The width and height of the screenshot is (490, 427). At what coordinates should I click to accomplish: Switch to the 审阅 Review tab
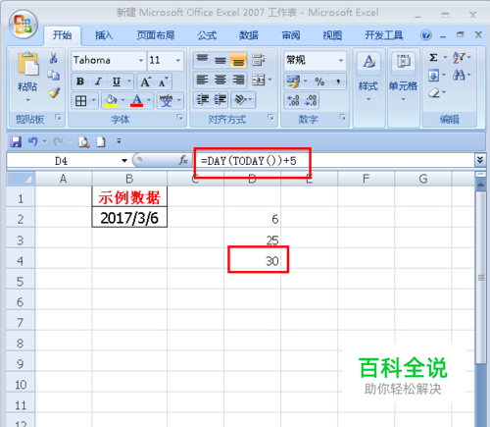point(291,35)
